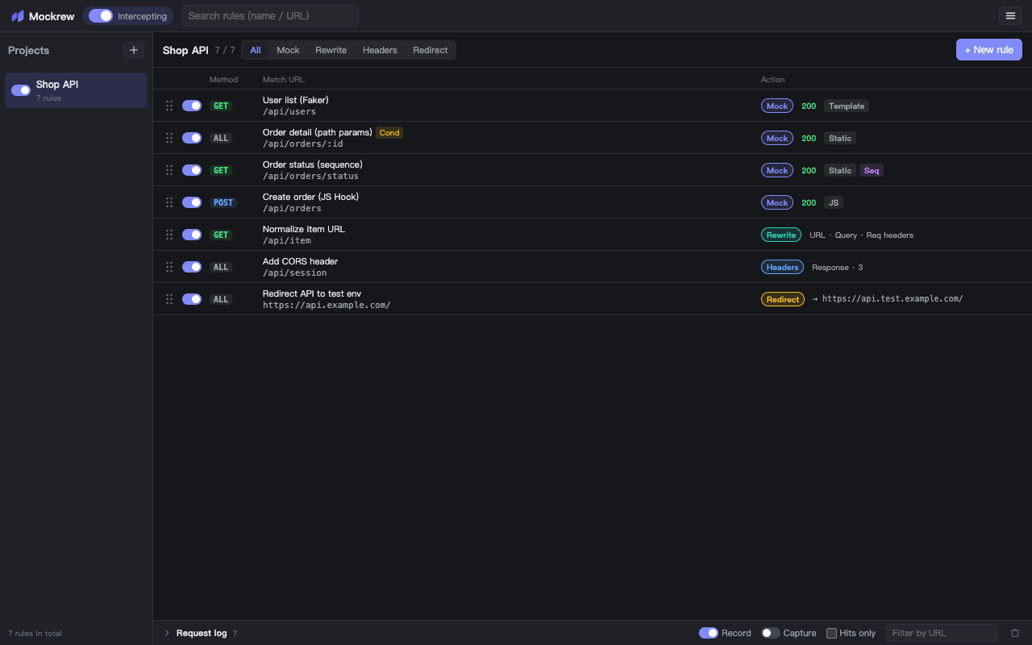Clear the request log with trash icon
Screen dimensions: 1032x645
(1015, 633)
